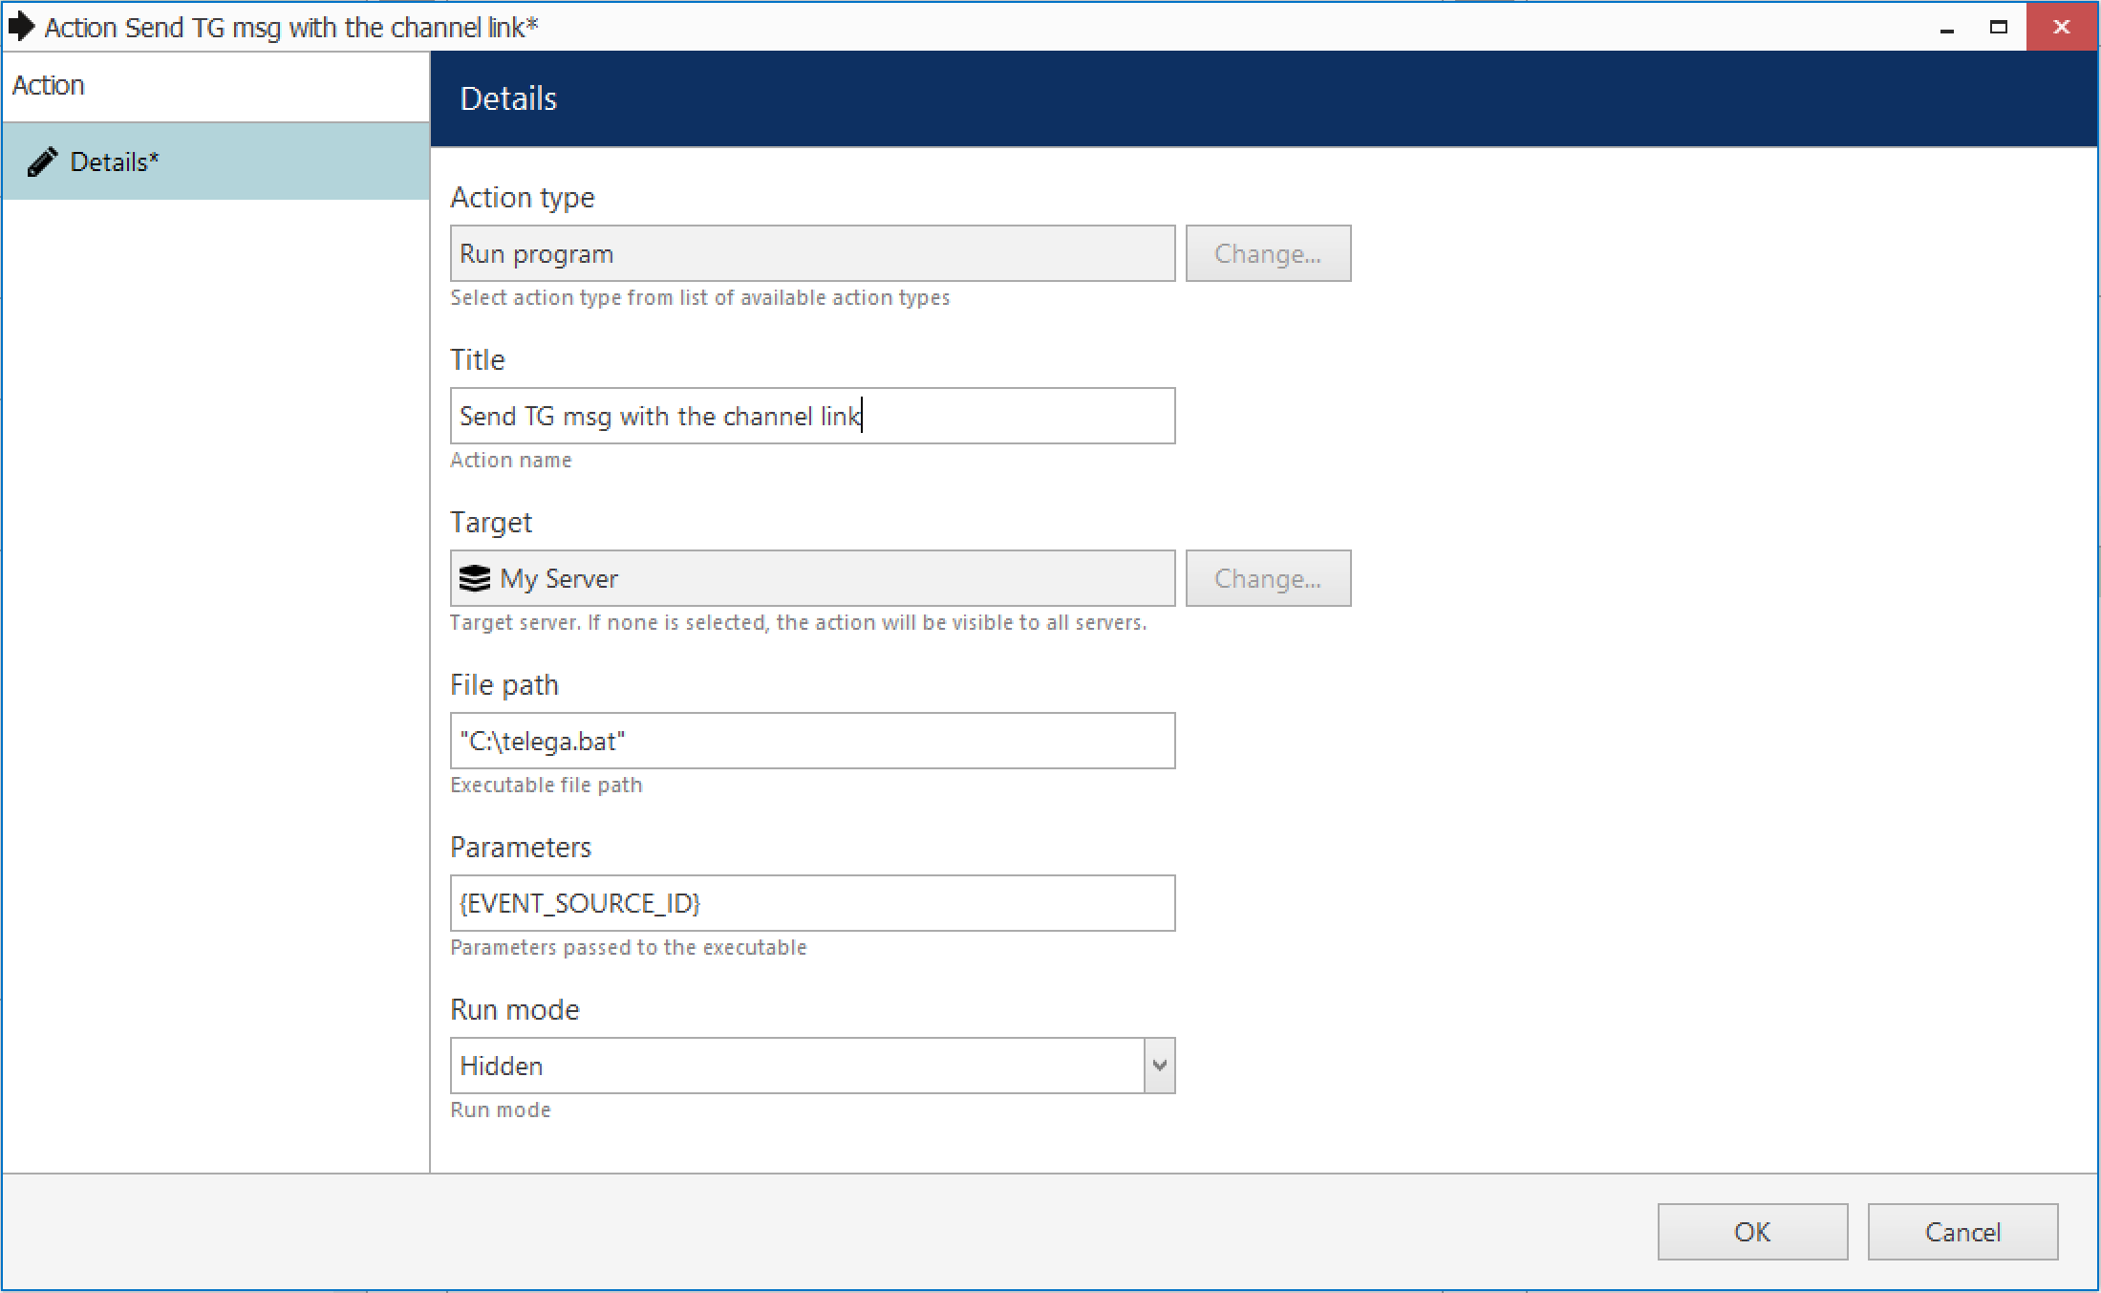
Task: Click Change button next to Target field
Action: pos(1268,576)
